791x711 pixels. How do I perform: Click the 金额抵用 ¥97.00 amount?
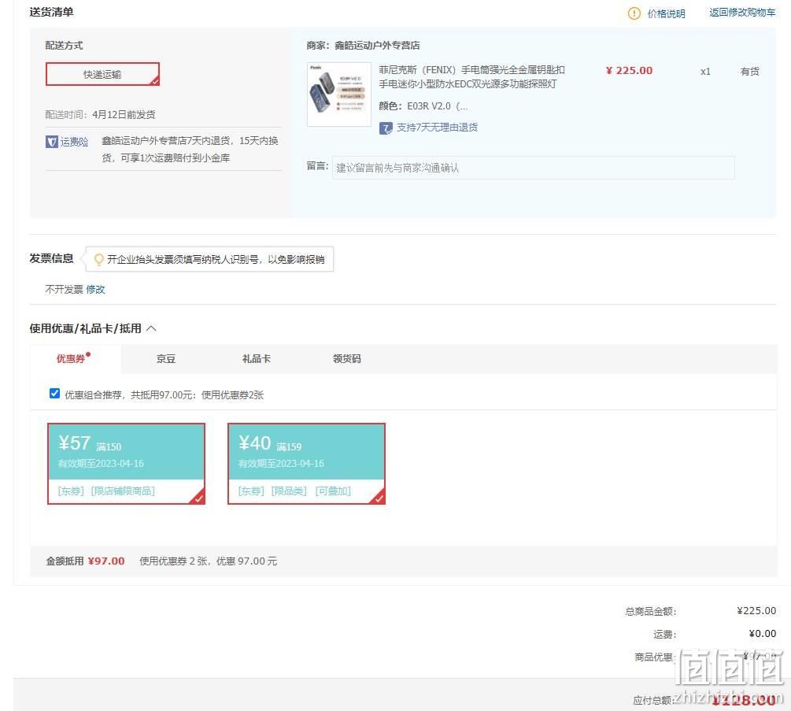click(x=106, y=561)
